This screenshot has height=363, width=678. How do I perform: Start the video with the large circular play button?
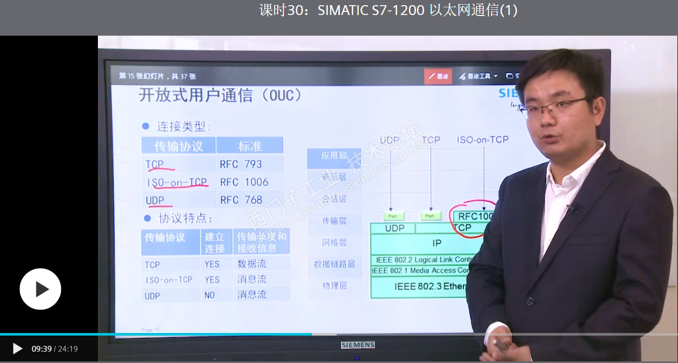click(40, 289)
